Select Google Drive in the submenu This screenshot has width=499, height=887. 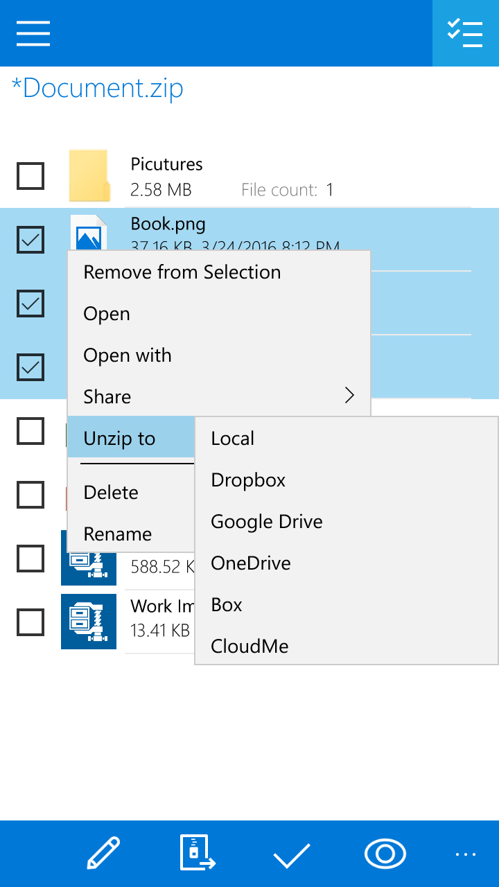click(x=267, y=522)
